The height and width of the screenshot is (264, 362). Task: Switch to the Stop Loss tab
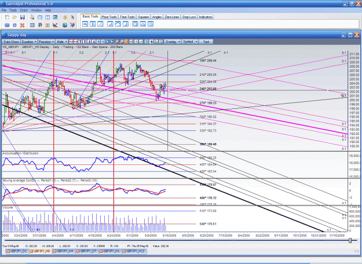point(189,17)
